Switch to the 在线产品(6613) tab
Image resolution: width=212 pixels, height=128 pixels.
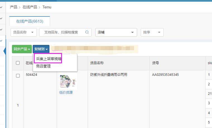point(30,21)
